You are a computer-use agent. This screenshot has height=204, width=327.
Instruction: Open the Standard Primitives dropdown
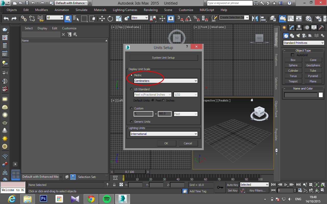303,43
